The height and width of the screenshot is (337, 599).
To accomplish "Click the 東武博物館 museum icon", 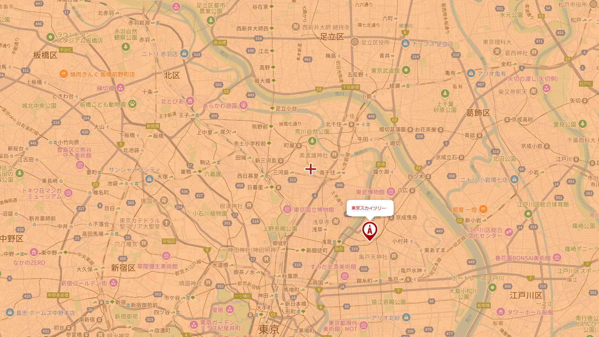I will click(391, 192).
